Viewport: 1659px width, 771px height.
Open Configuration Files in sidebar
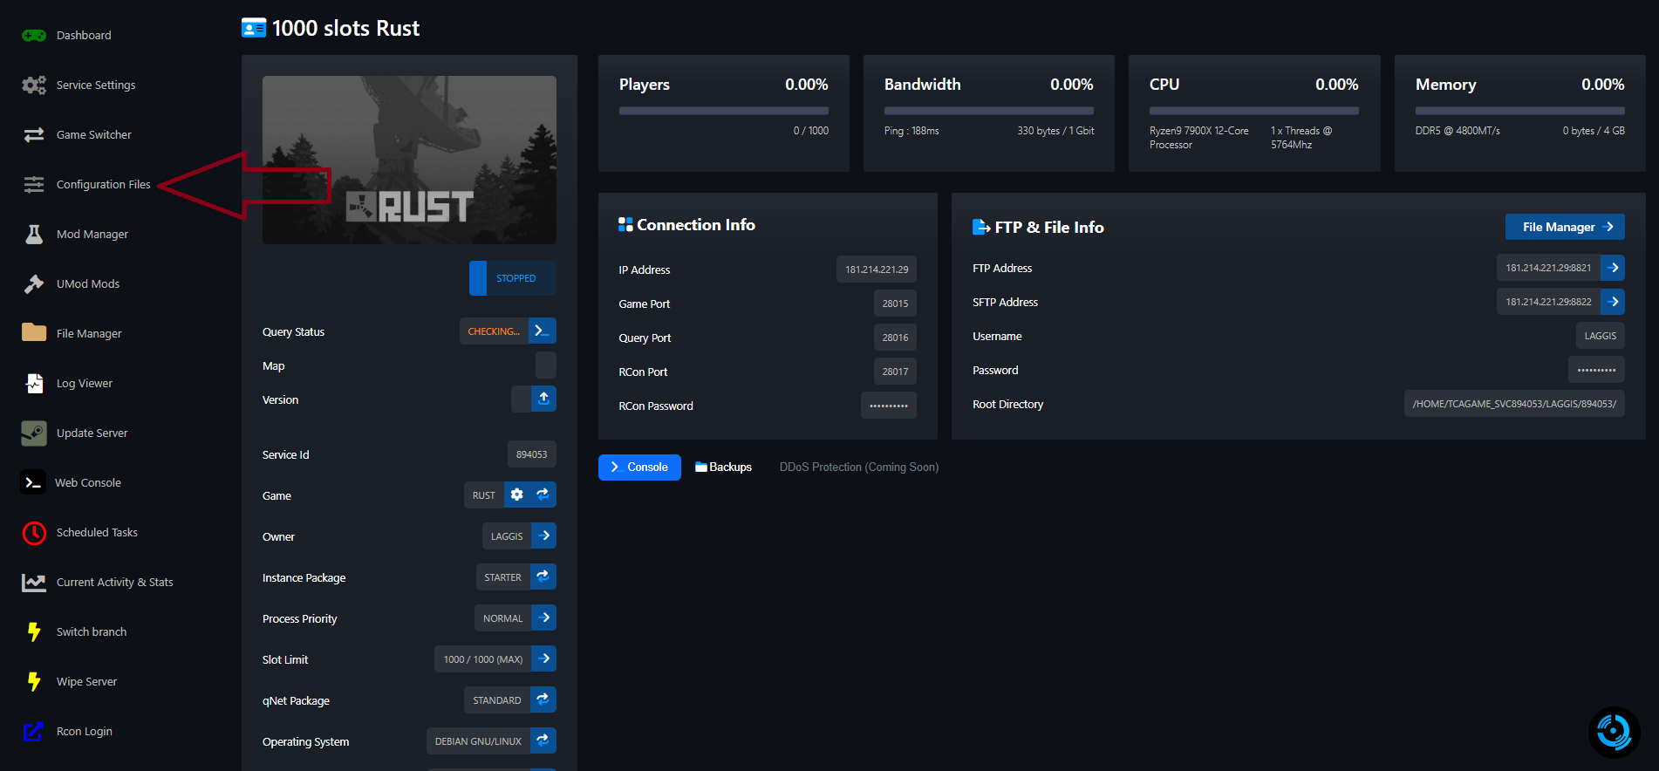pyautogui.click(x=103, y=184)
